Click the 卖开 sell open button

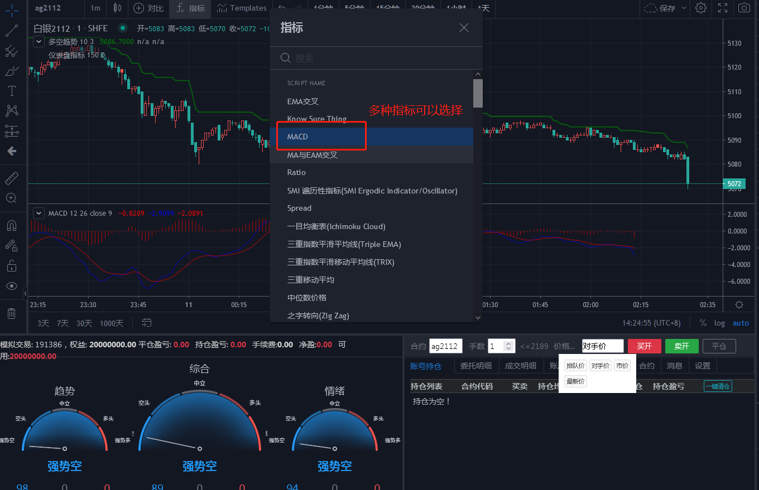(681, 346)
